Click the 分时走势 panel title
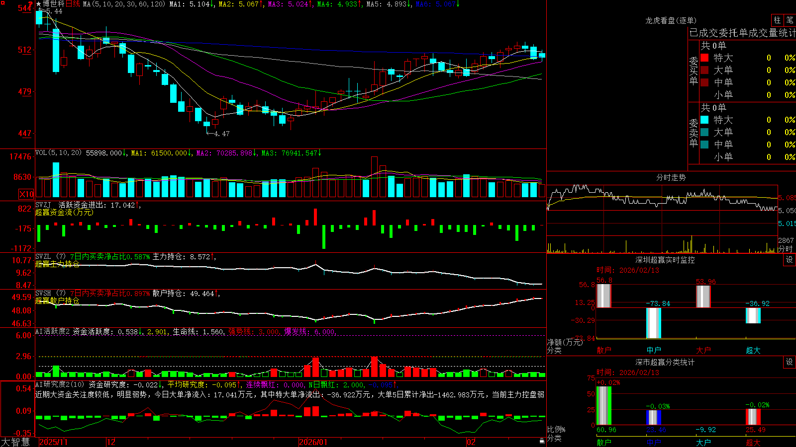 click(x=671, y=177)
